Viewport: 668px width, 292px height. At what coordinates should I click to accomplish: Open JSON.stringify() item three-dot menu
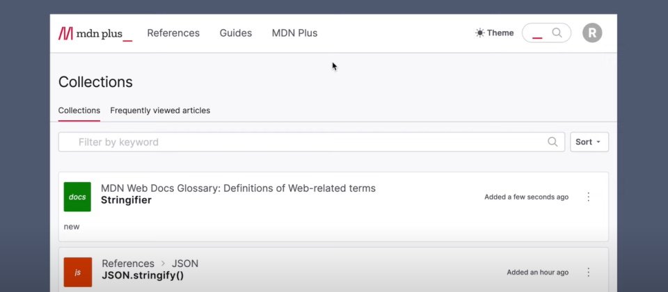pyautogui.click(x=589, y=272)
